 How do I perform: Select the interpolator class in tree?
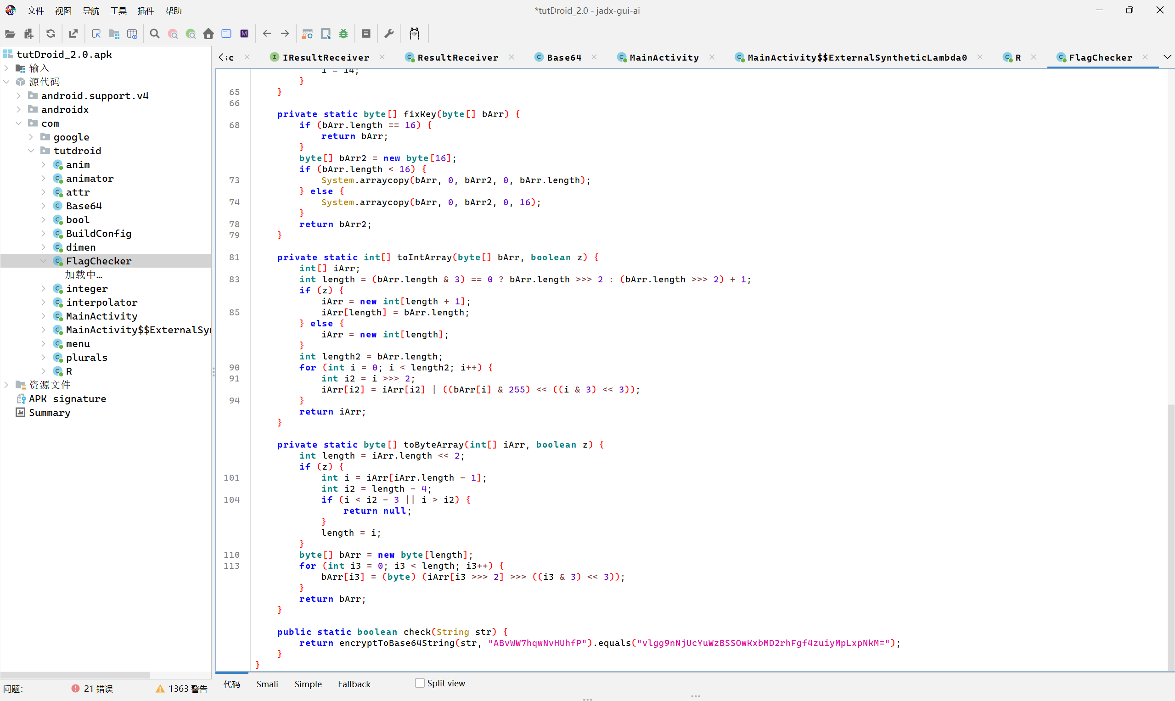coord(101,303)
